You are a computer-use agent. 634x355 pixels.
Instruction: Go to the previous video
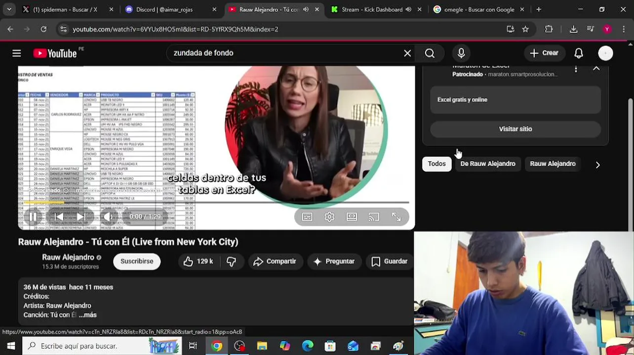click(58, 216)
